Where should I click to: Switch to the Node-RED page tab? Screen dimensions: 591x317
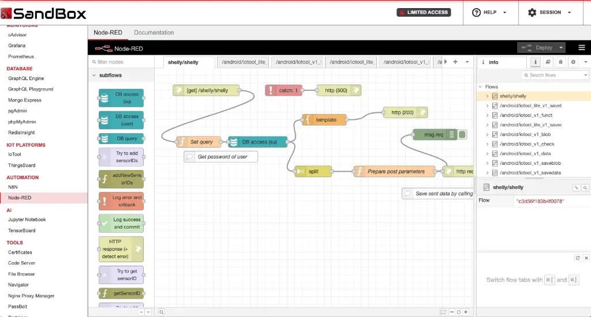(108, 32)
